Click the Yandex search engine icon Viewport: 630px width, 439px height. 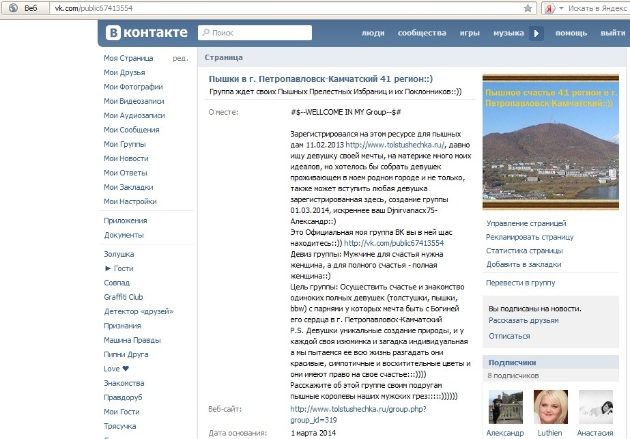click(549, 8)
